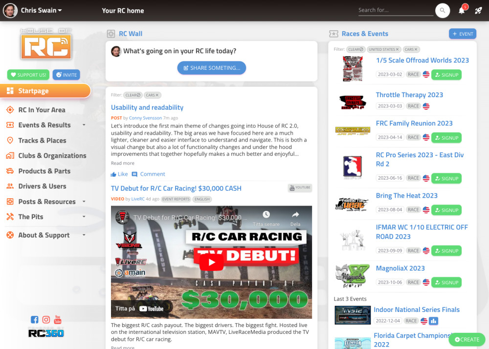The width and height of the screenshot is (489, 349).
Task: Go to Startpage
Action: coord(45,91)
